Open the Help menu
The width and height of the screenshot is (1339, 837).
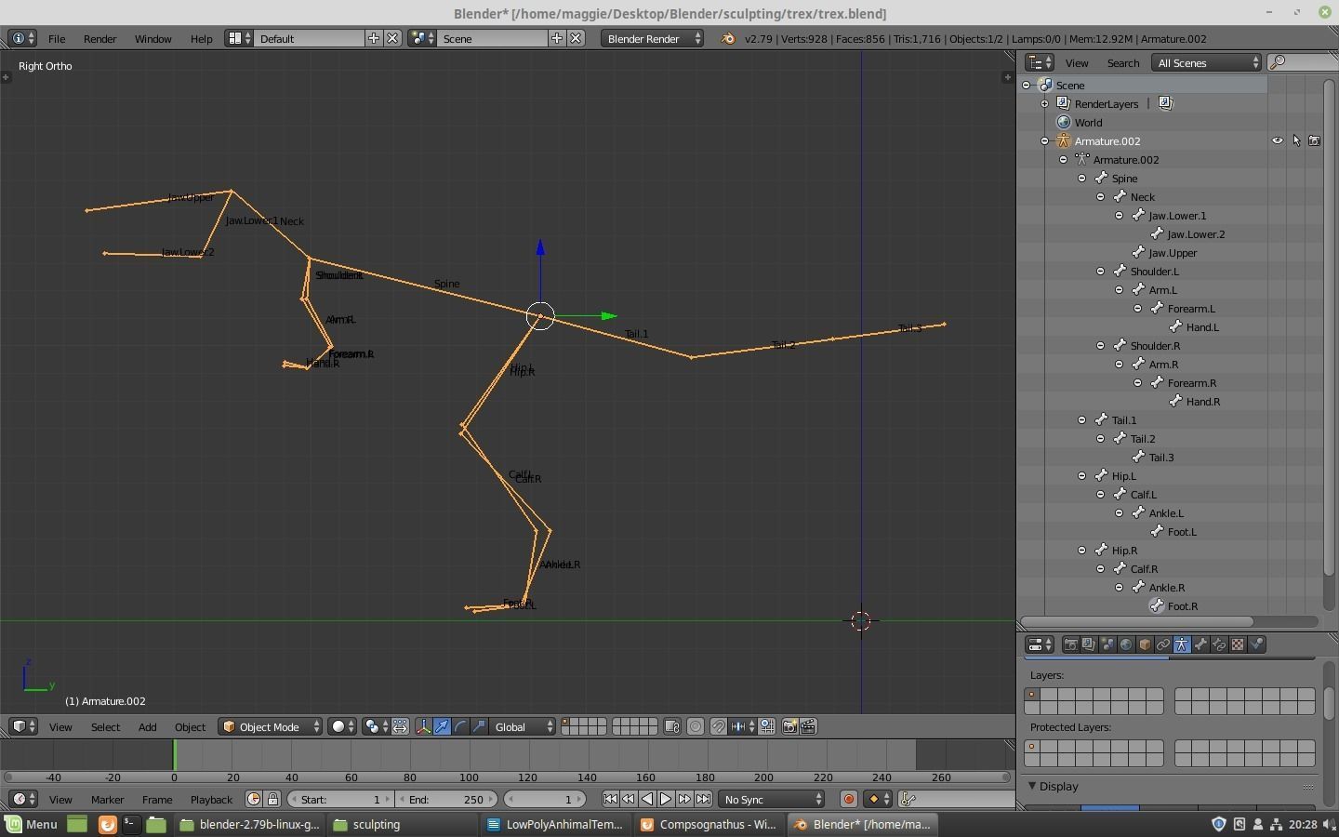click(201, 38)
